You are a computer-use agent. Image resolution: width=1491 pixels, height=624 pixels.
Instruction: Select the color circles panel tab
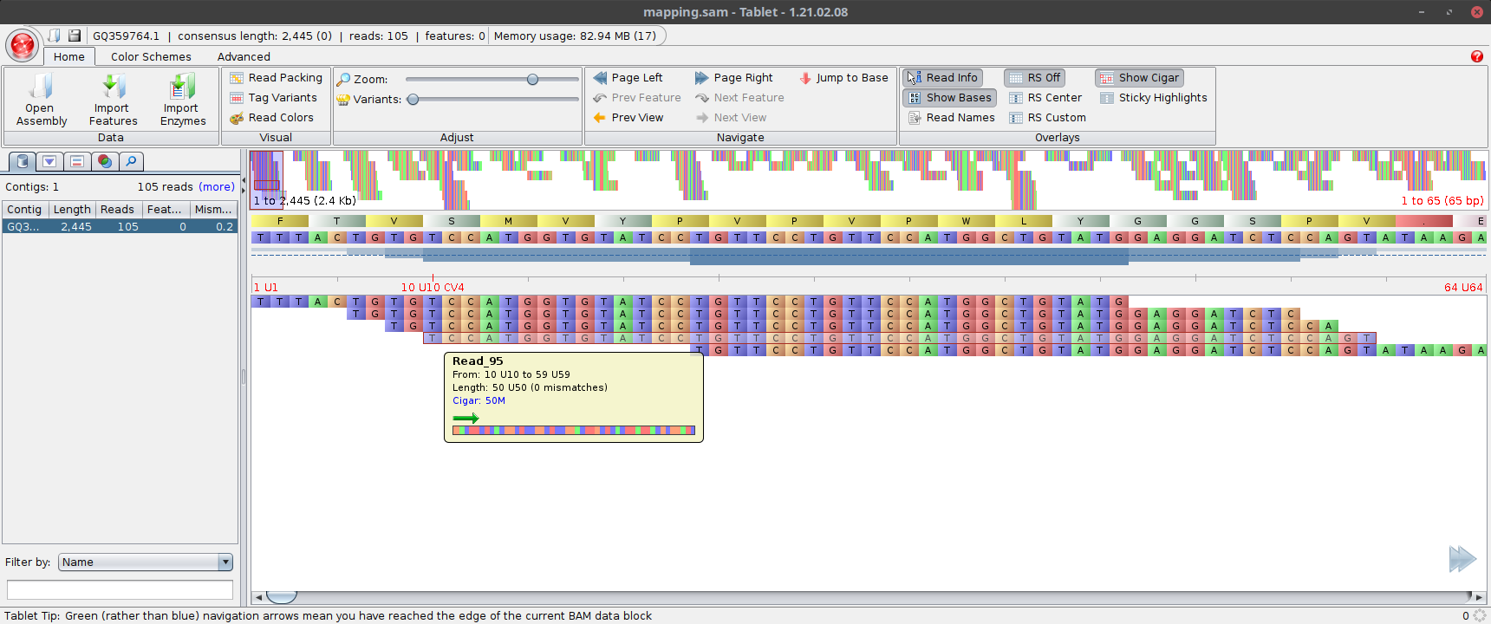(x=104, y=161)
